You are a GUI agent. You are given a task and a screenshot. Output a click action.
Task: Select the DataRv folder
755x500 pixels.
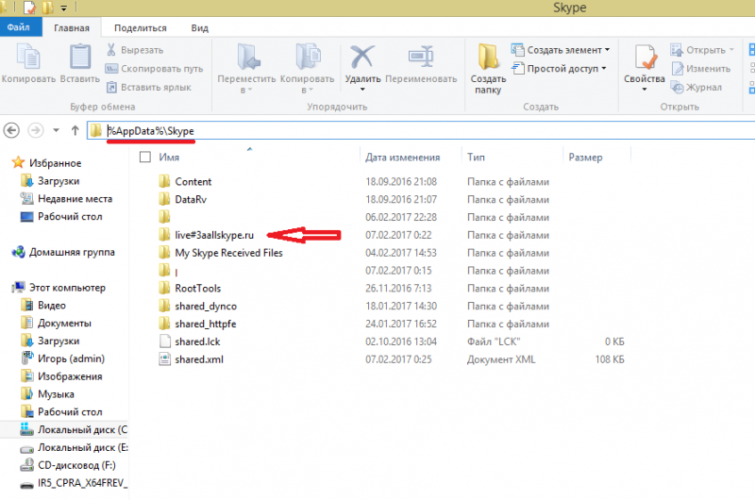(191, 199)
